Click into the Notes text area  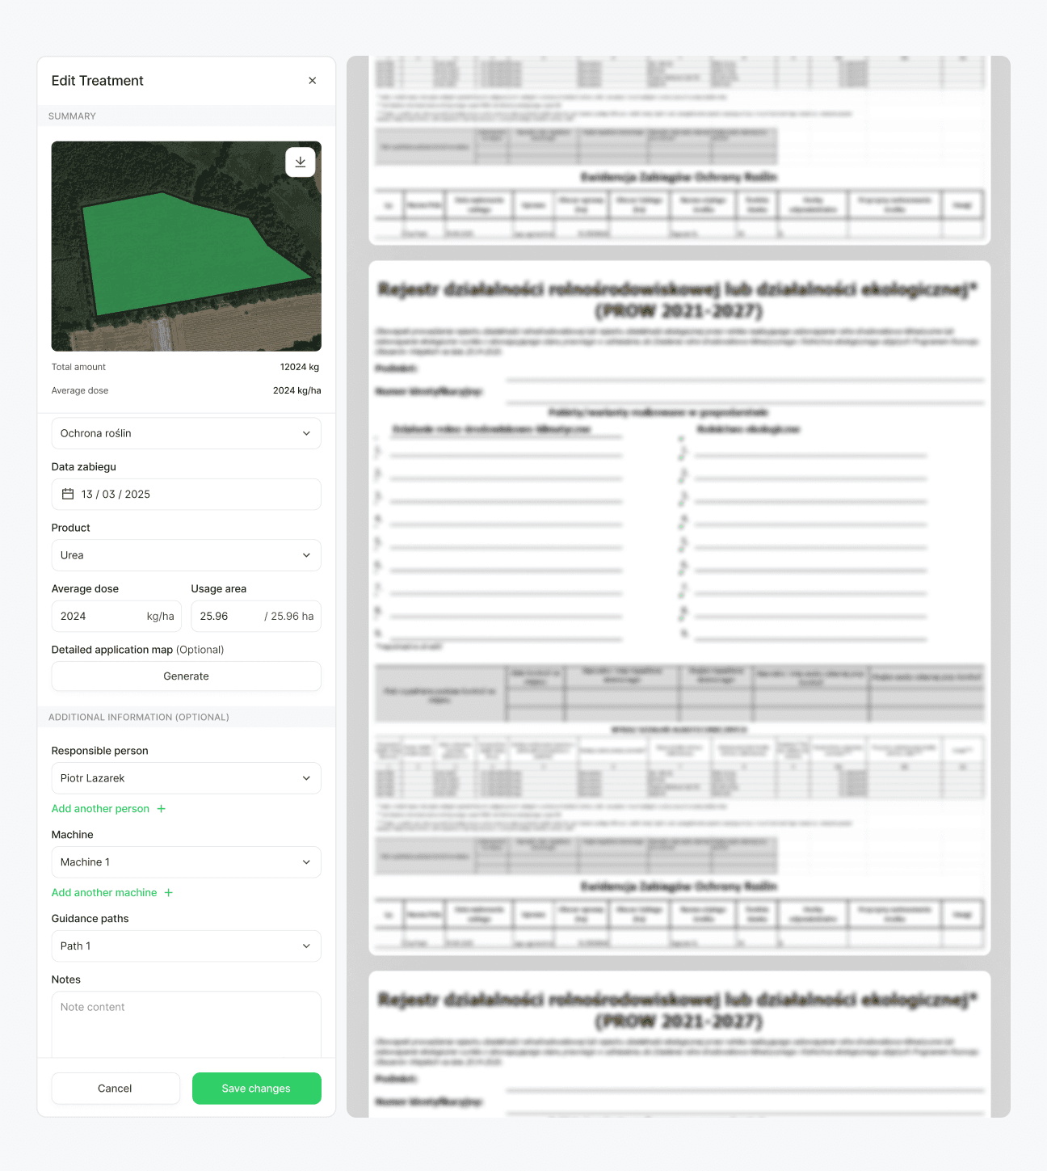(x=186, y=1025)
